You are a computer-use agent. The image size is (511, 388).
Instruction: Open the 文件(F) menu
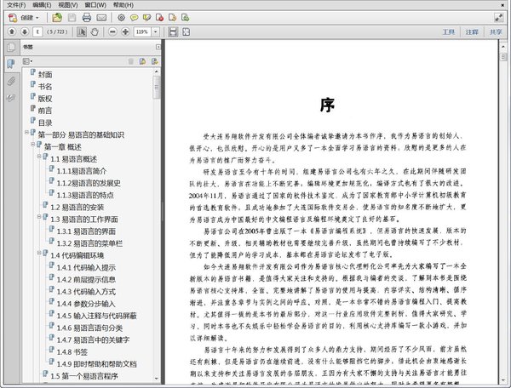coord(16,5)
